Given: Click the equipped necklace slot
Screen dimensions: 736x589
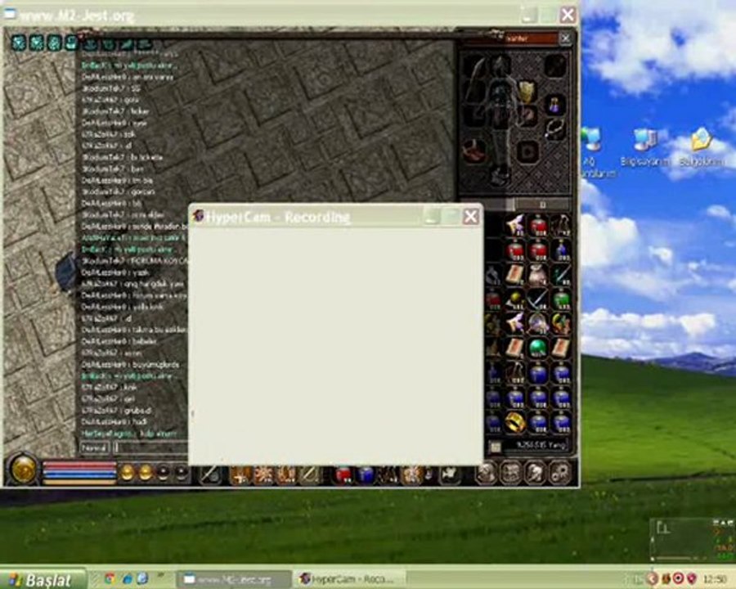Looking at the screenshot, I should pos(555,128).
